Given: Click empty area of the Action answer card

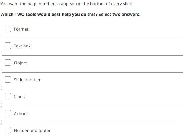Looking at the screenshot, I should [105, 113].
